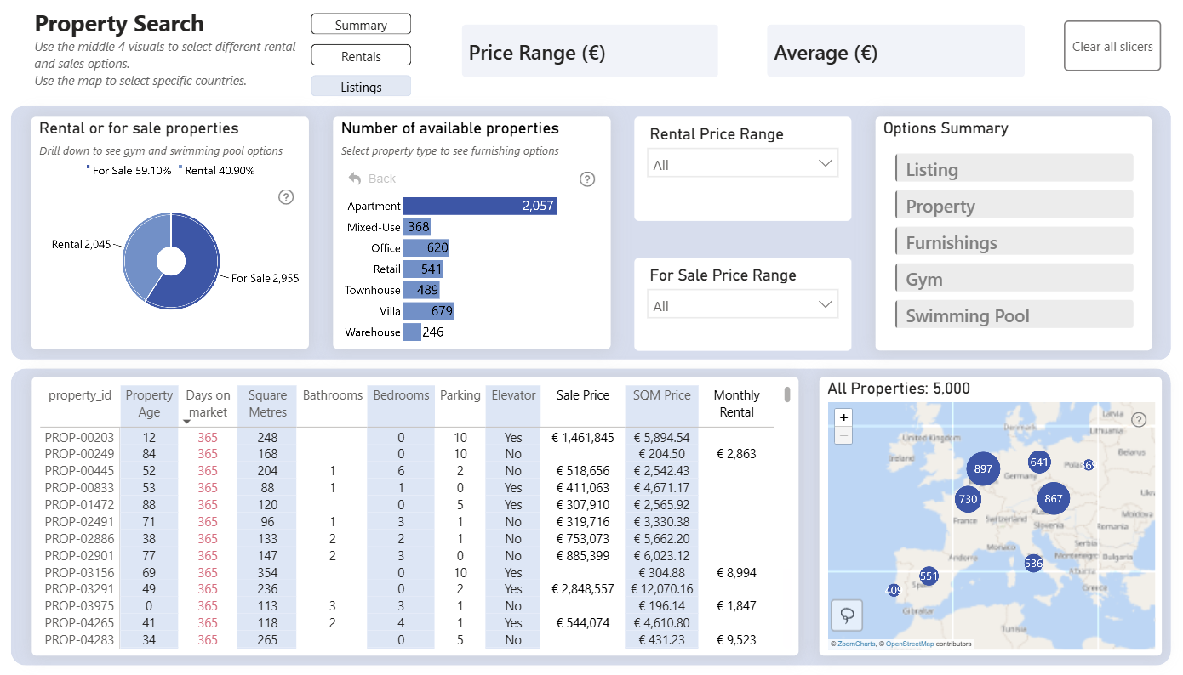Open the Rental Price Range dropdown

pyautogui.click(x=743, y=163)
